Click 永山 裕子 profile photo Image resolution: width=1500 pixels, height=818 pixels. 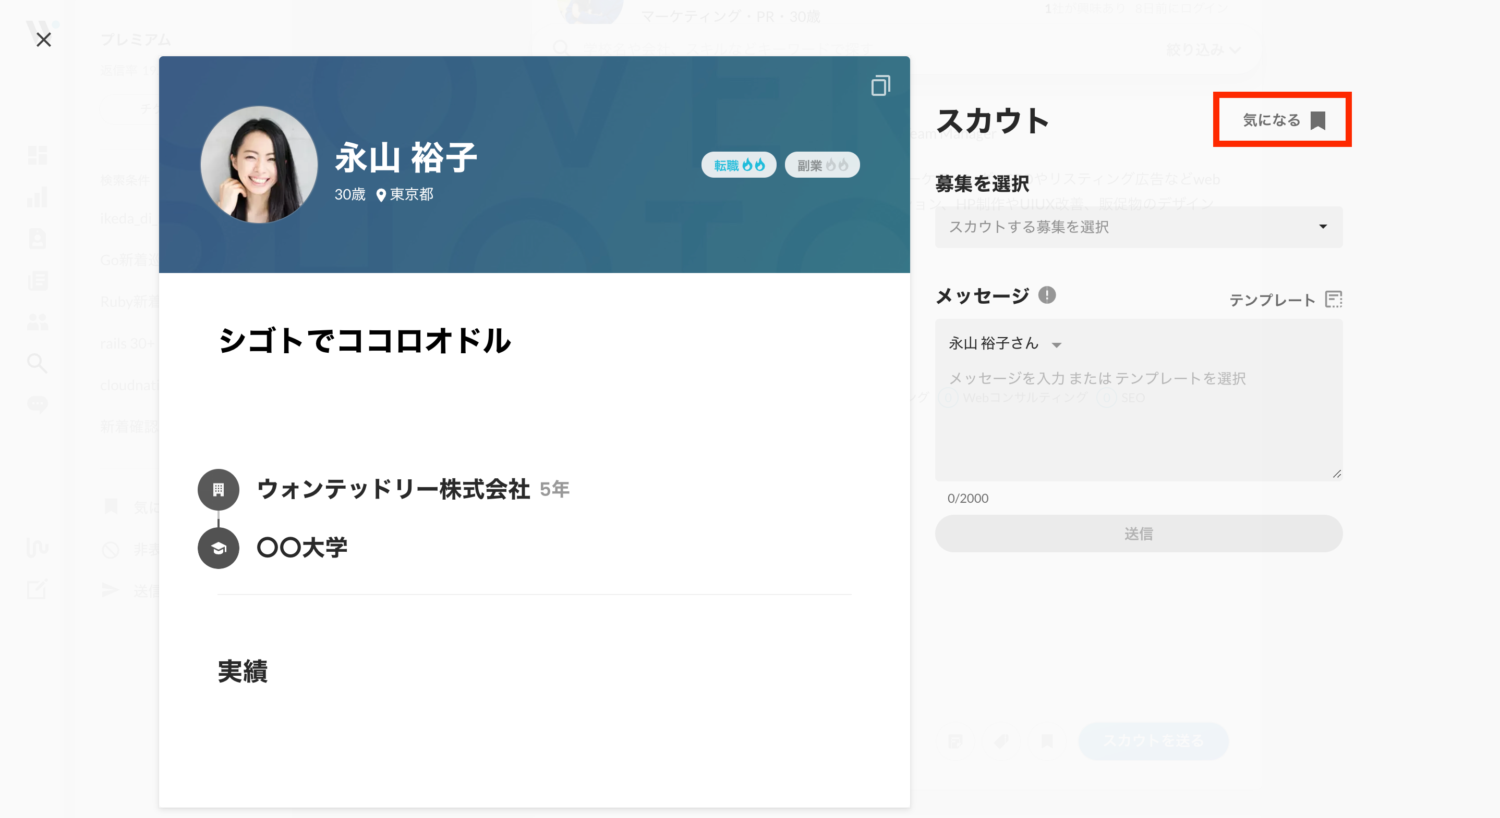click(x=259, y=165)
